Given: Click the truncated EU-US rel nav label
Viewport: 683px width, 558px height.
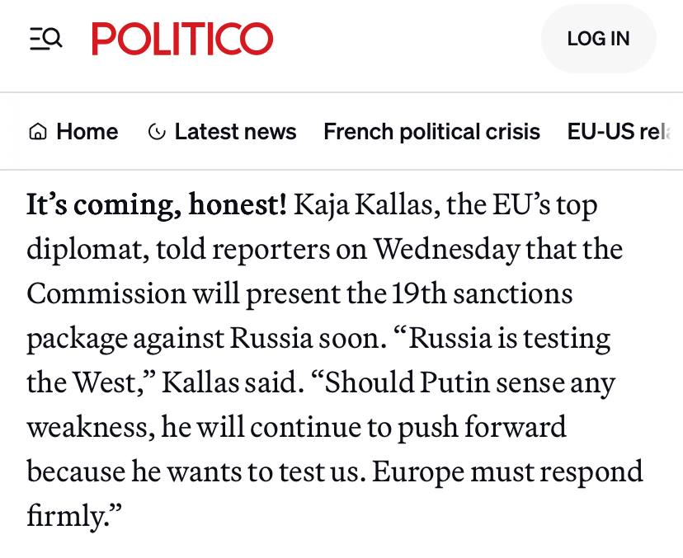Looking at the screenshot, I should click(624, 131).
